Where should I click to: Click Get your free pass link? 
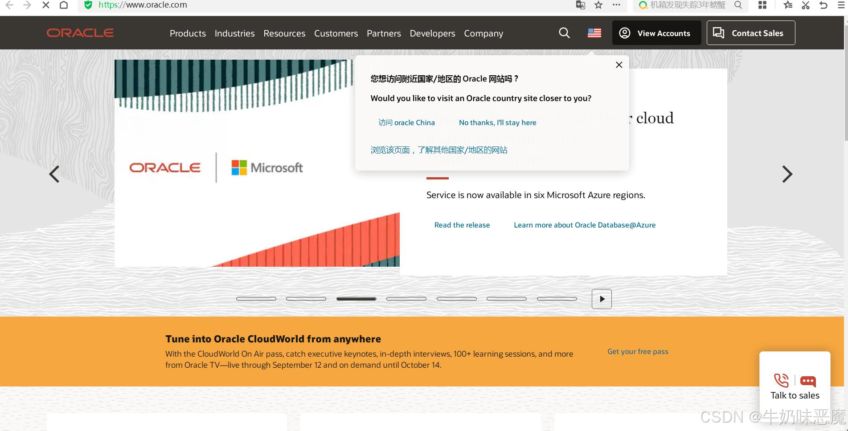(x=638, y=352)
